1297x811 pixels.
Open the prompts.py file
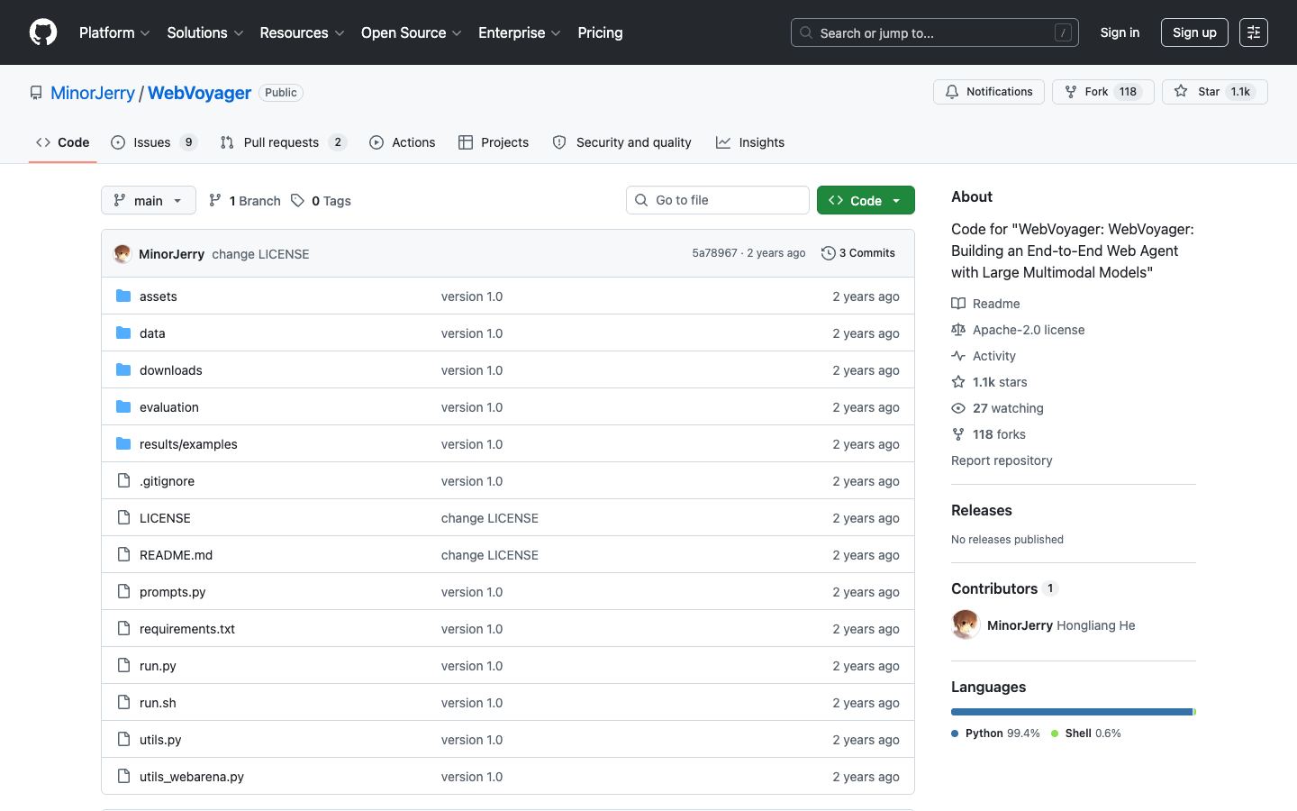coord(172,592)
